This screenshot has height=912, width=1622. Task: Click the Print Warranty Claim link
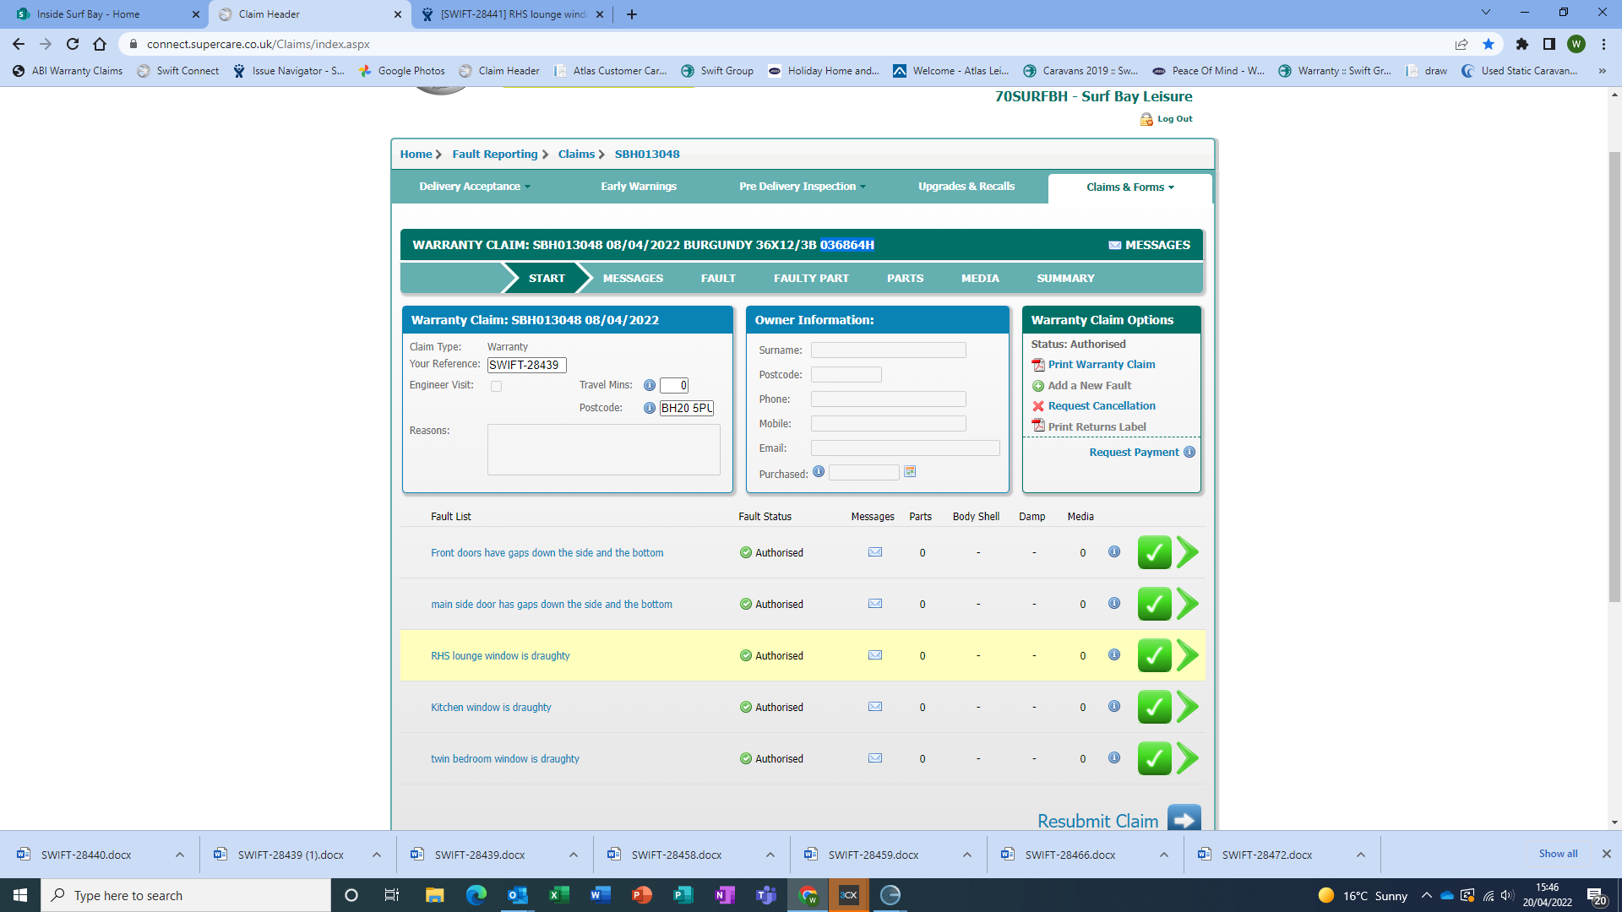pyautogui.click(x=1101, y=365)
